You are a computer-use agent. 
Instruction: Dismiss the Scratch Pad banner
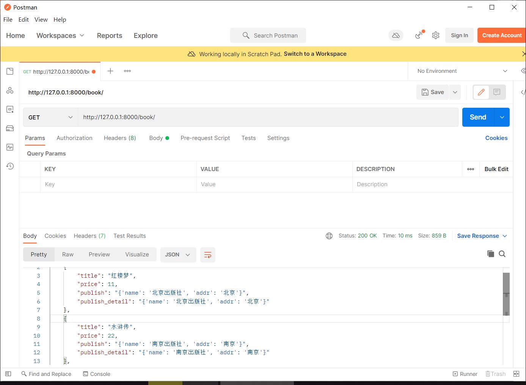524,54
